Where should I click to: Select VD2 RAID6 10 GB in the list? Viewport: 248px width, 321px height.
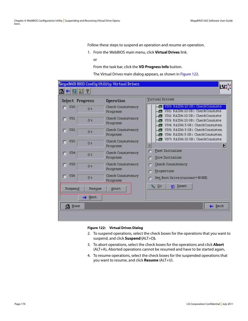[x=193, y=116]
